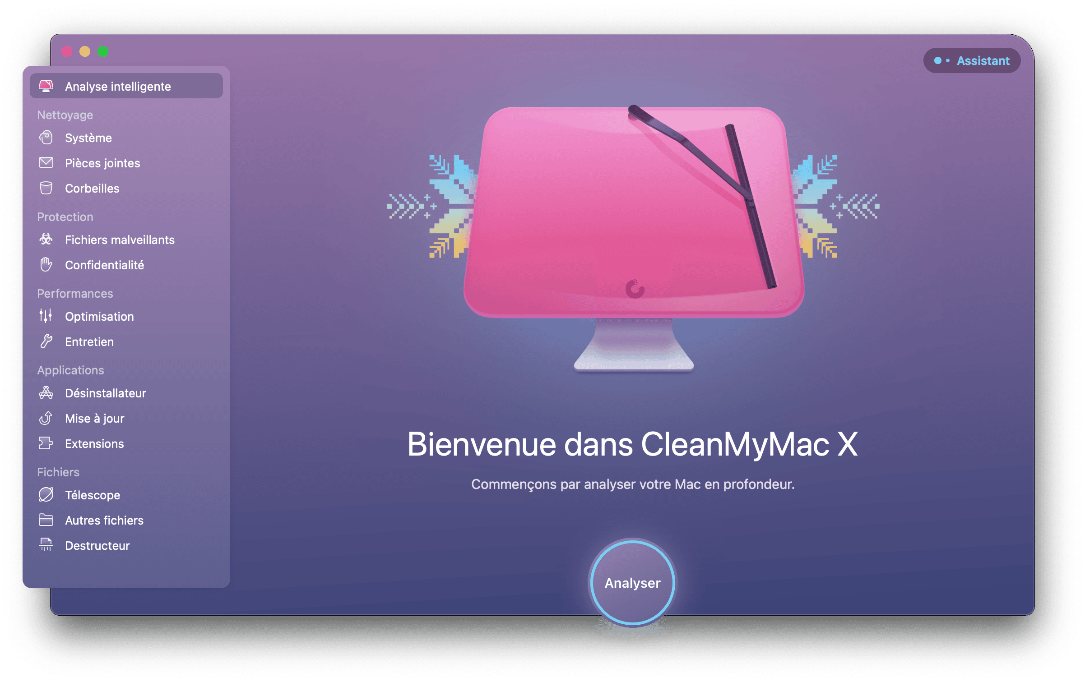The height and width of the screenshot is (682, 1085).
Task: Toggle the Télescope visibility
Action: coord(92,495)
